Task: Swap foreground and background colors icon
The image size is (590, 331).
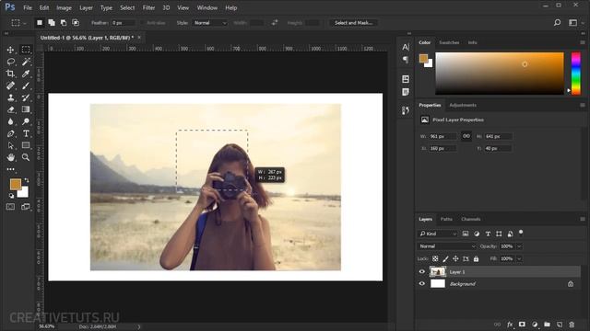Action: pos(27,180)
